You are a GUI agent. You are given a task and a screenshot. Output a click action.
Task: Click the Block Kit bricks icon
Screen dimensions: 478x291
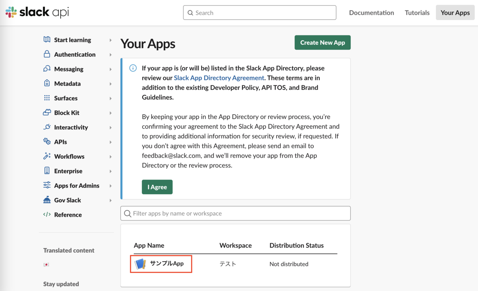47,113
